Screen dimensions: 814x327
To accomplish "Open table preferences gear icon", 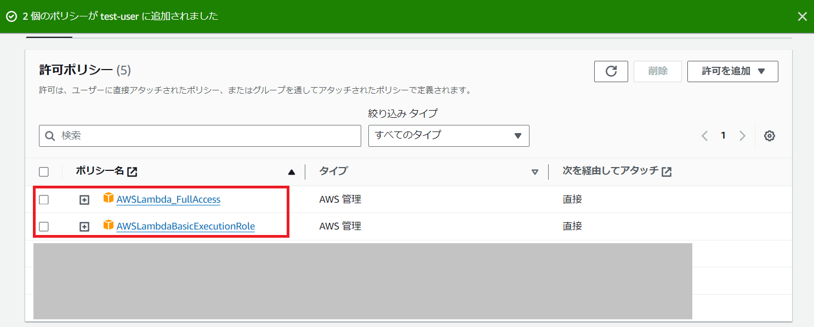I will pos(769,136).
